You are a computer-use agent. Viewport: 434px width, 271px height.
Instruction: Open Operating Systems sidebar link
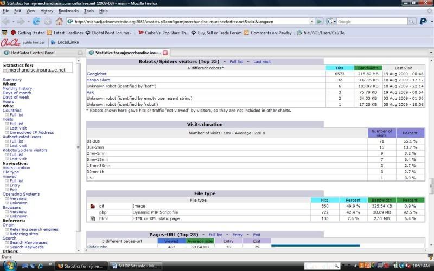(x=21, y=194)
